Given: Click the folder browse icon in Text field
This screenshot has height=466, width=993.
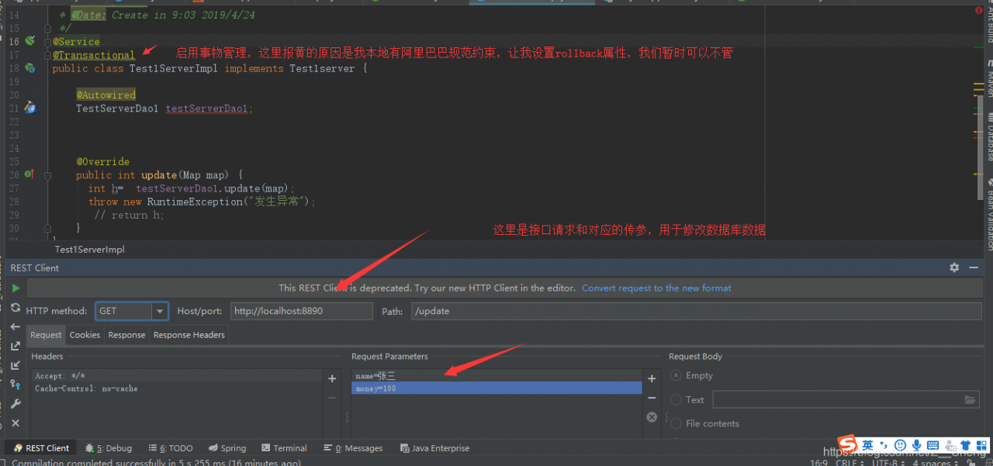Looking at the screenshot, I should pyautogui.click(x=971, y=400).
